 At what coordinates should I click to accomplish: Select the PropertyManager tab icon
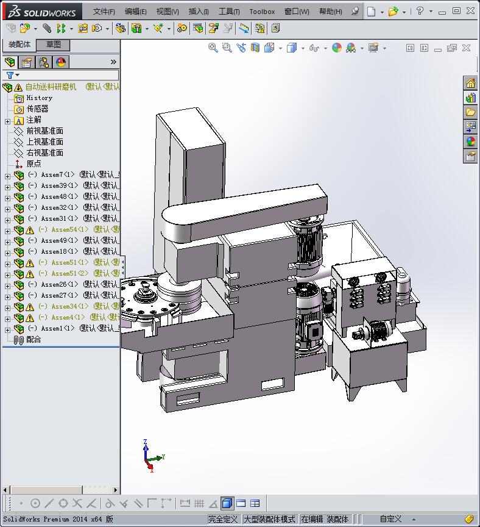click(x=27, y=62)
